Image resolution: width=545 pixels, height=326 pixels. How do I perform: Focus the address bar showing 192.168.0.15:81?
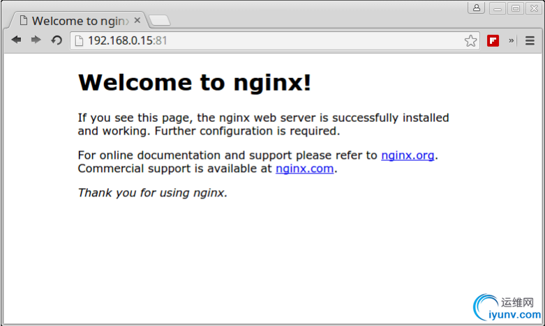(274, 40)
